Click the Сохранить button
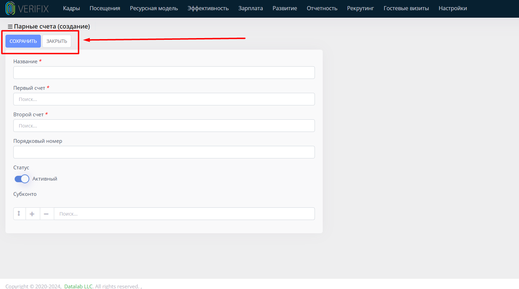 pyautogui.click(x=23, y=41)
